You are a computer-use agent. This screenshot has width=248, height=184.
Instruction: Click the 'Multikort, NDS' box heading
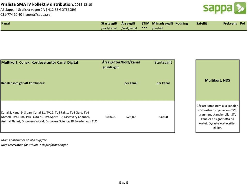218,80
